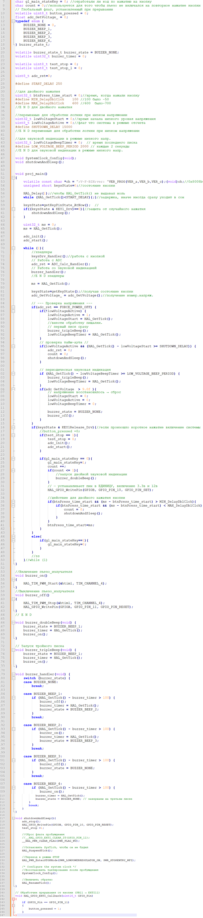The image size is (203, 918).
Task: Collapse the HAL_GPIO_EXTI_Callback function body
Action: coord(13,899)
